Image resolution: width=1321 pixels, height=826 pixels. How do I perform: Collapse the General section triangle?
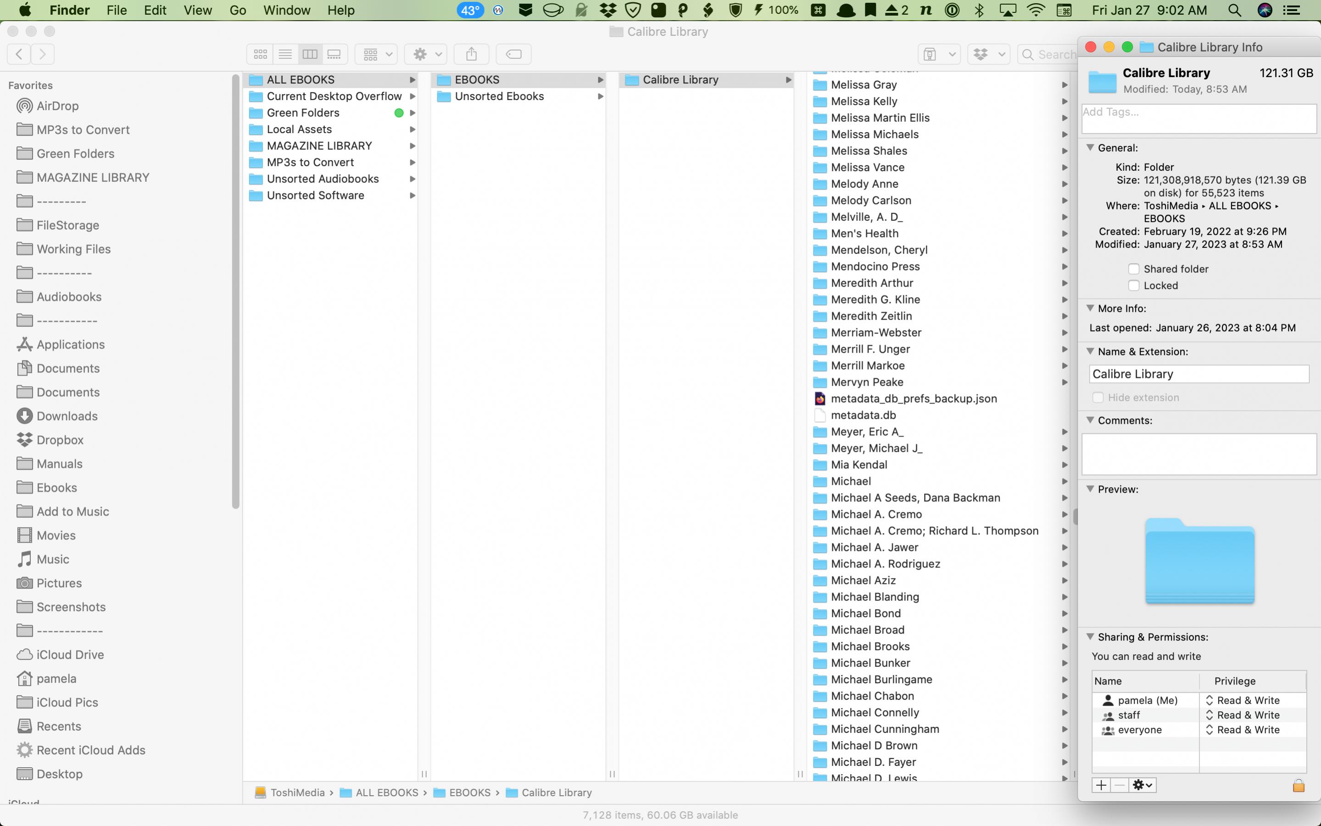coord(1090,147)
